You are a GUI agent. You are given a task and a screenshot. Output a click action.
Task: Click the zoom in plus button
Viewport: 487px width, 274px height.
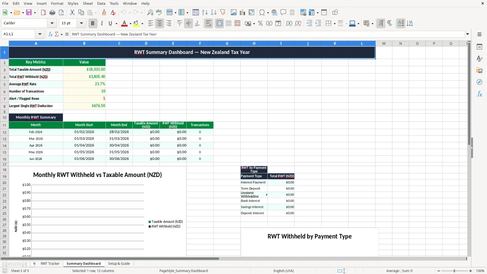click(x=471, y=271)
